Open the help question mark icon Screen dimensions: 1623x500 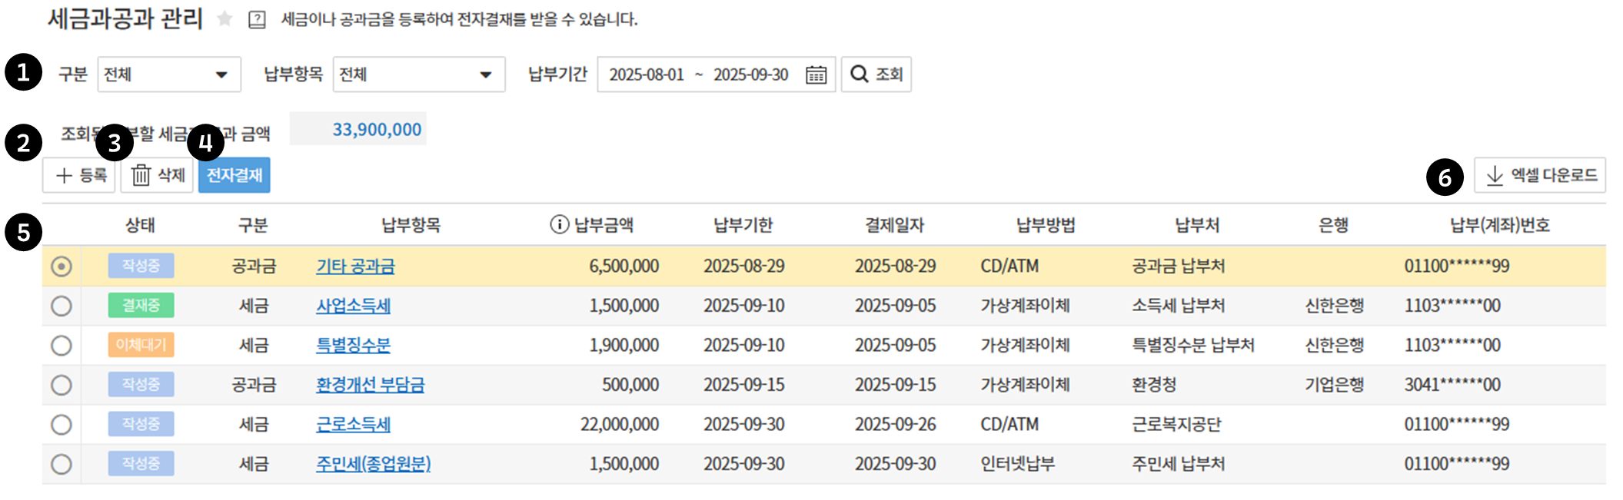pyautogui.click(x=257, y=19)
